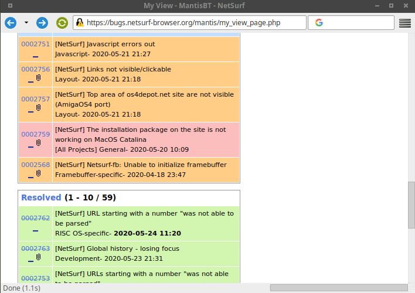
Task: Click the browser Forward arrow button
Action: coord(42,23)
